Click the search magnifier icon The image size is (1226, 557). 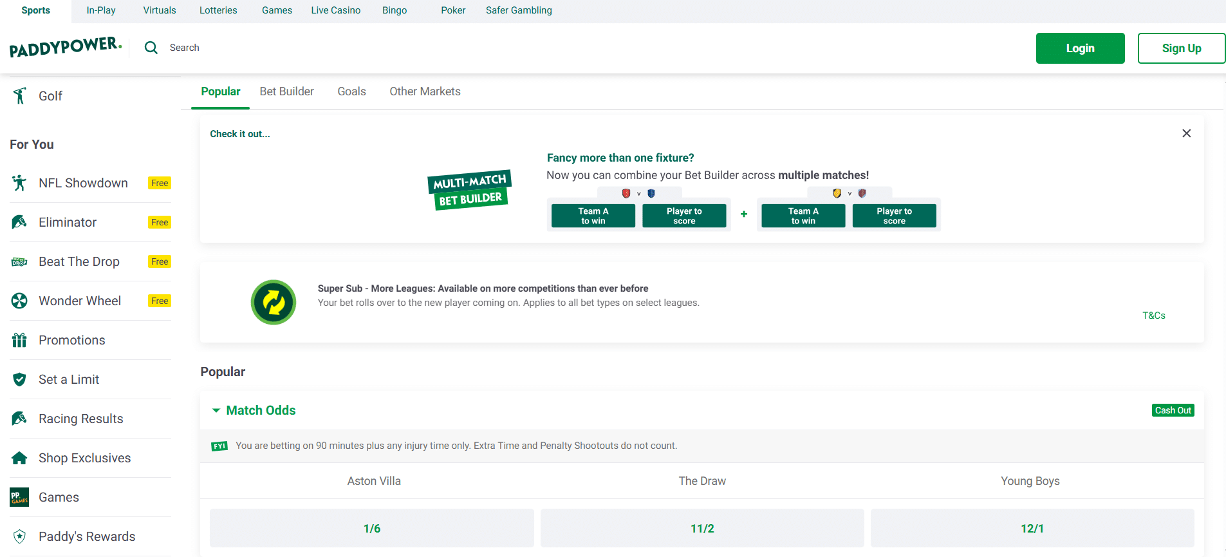(x=151, y=48)
